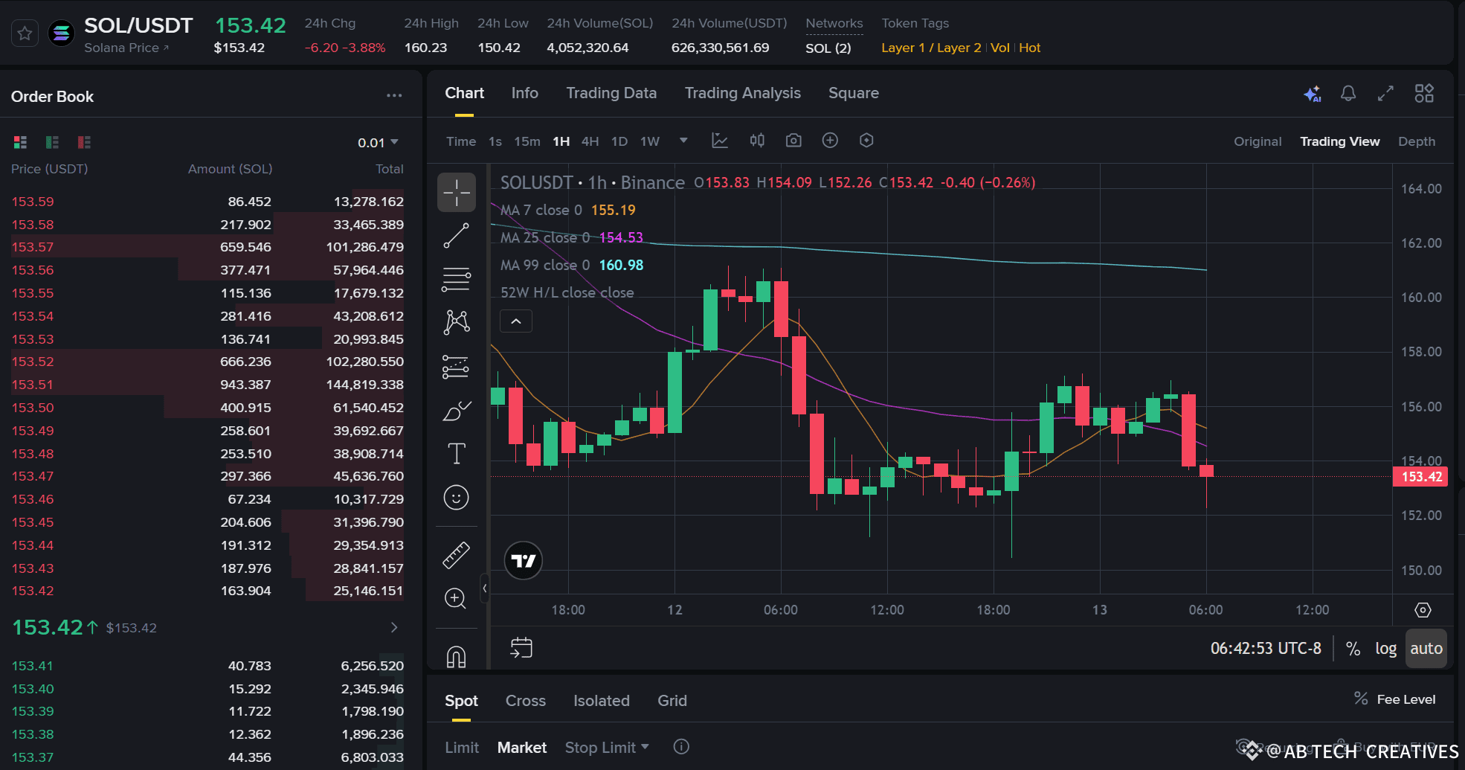Viewport: 1465px width, 770px height.
Task: Click the TradingView logo badge
Action: (524, 561)
